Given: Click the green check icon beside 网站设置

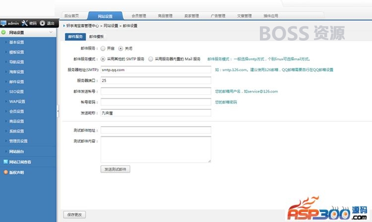Looking at the screenshot, I should coord(3,32).
